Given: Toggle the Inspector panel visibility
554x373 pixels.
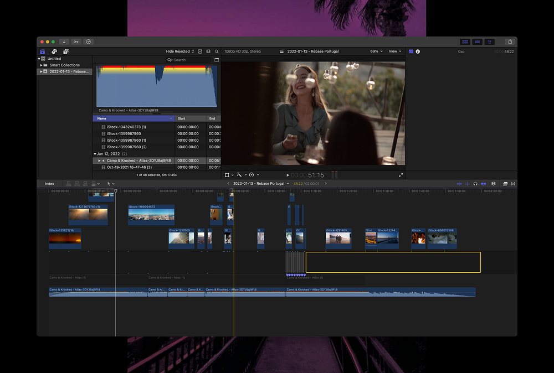Looking at the screenshot, I should click(x=490, y=42).
